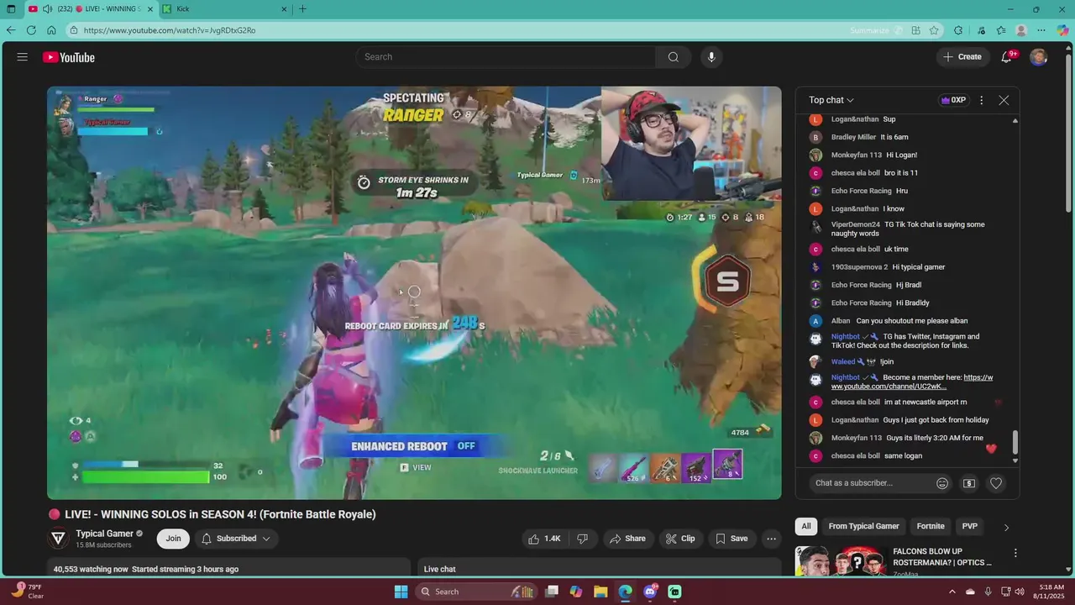Image resolution: width=1075 pixels, height=605 pixels.
Task: Click the chat message input field
Action: [869, 483]
